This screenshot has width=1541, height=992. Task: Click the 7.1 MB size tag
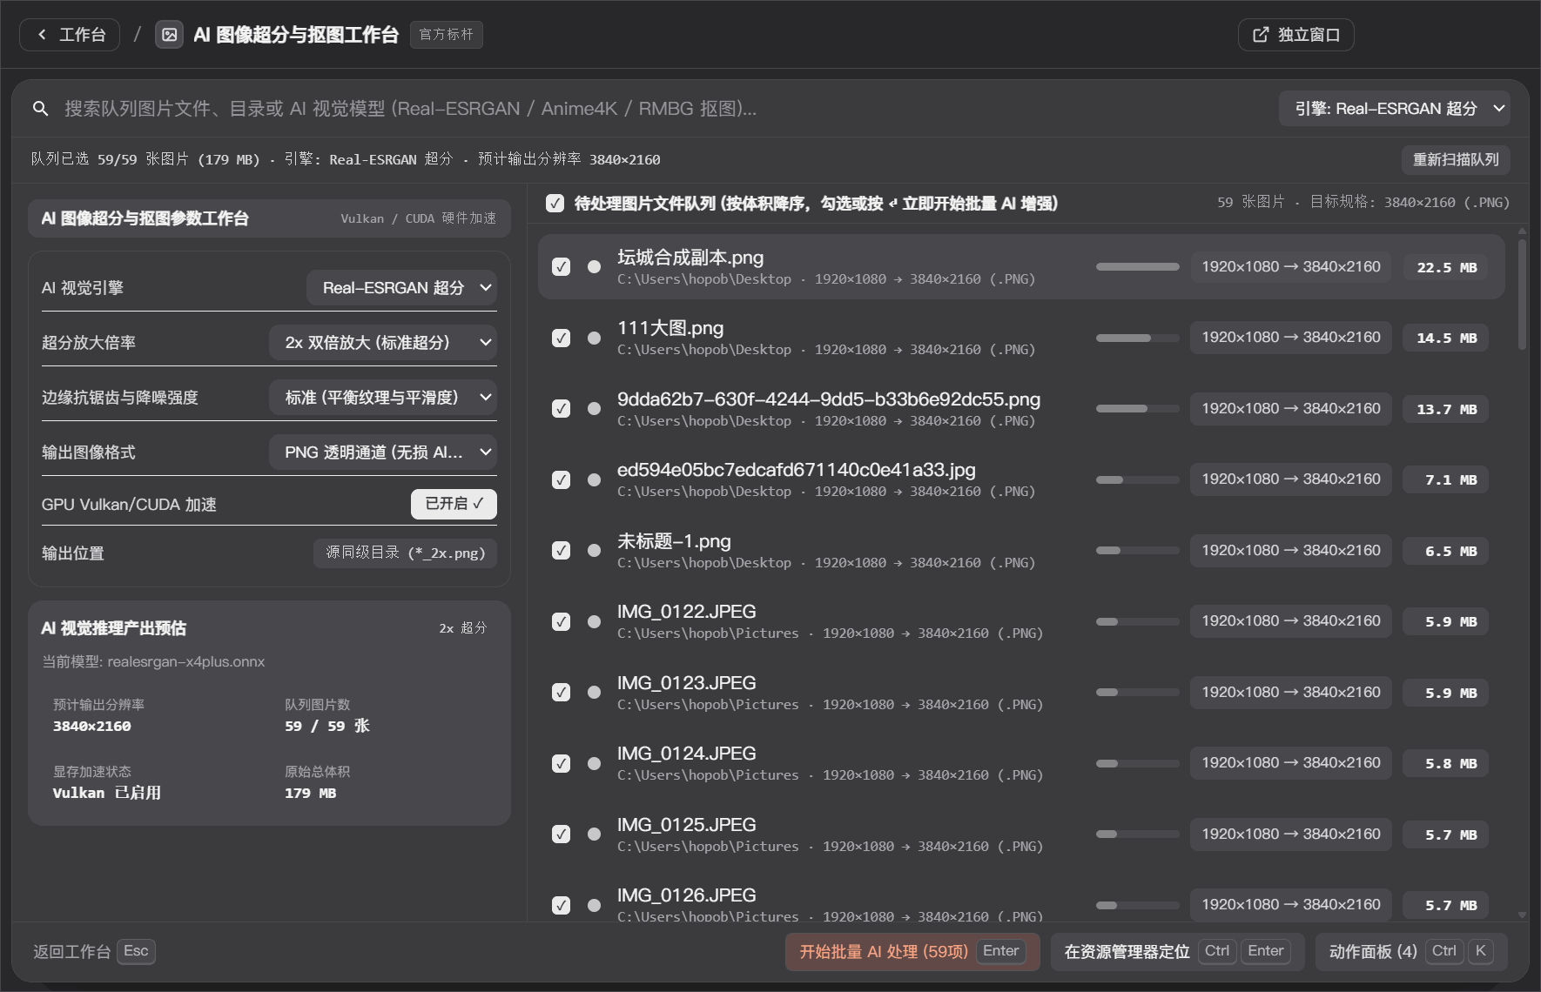click(x=1446, y=479)
